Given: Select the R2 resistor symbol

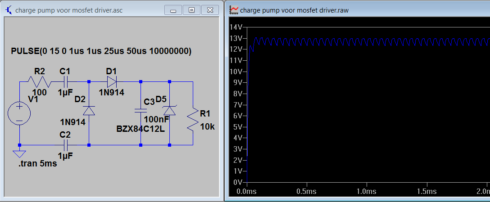Looking at the screenshot, I should point(39,82).
